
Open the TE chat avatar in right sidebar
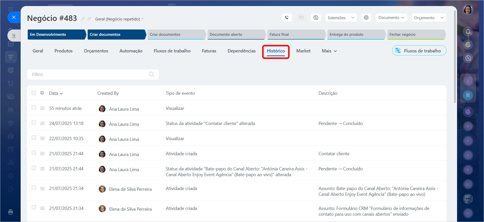[x=468, y=213]
